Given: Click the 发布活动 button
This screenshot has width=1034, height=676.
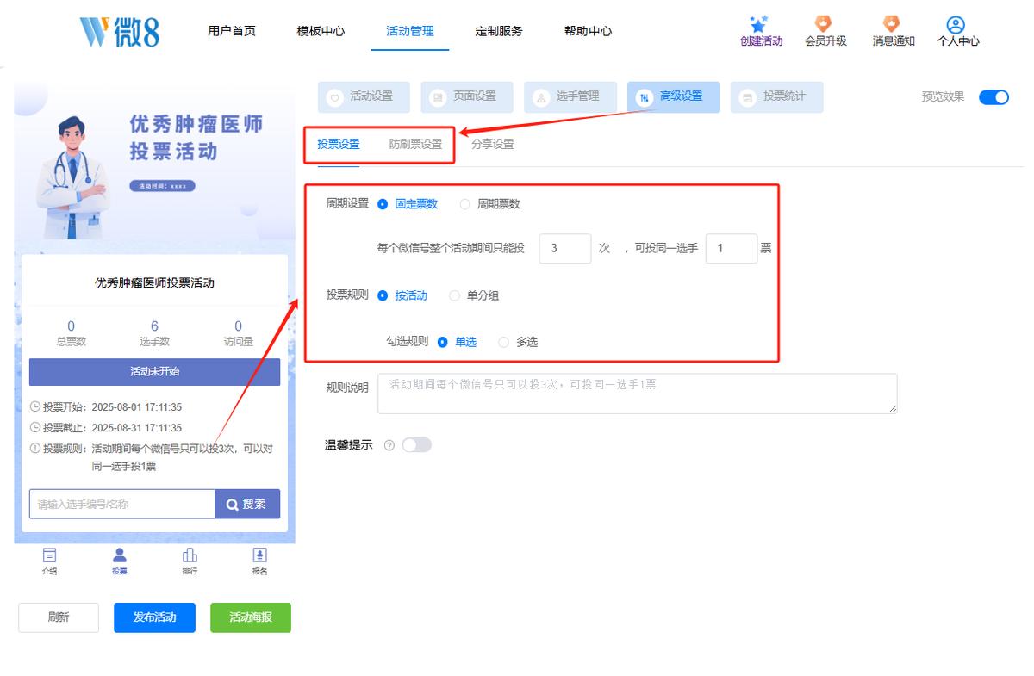Looking at the screenshot, I should point(155,617).
